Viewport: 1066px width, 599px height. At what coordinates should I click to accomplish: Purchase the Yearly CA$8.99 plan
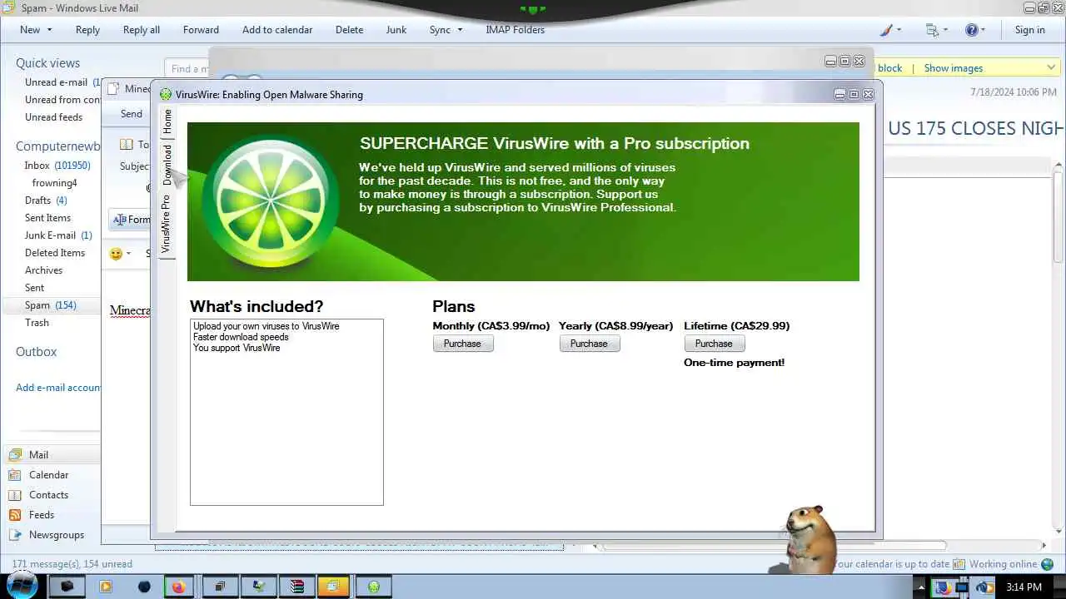(590, 344)
